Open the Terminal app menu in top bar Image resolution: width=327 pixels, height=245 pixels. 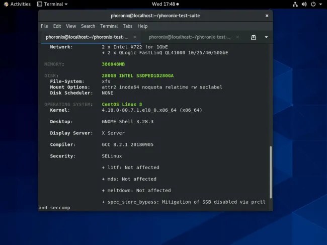pos(52,4)
